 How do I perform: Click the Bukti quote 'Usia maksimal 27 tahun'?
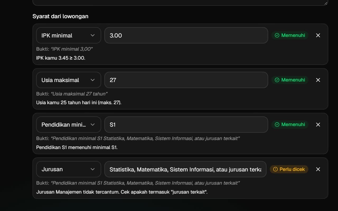coord(79,94)
